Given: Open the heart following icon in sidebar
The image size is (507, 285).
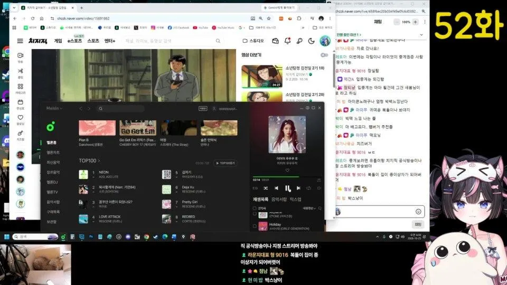Looking at the screenshot, I should click(x=21, y=117).
